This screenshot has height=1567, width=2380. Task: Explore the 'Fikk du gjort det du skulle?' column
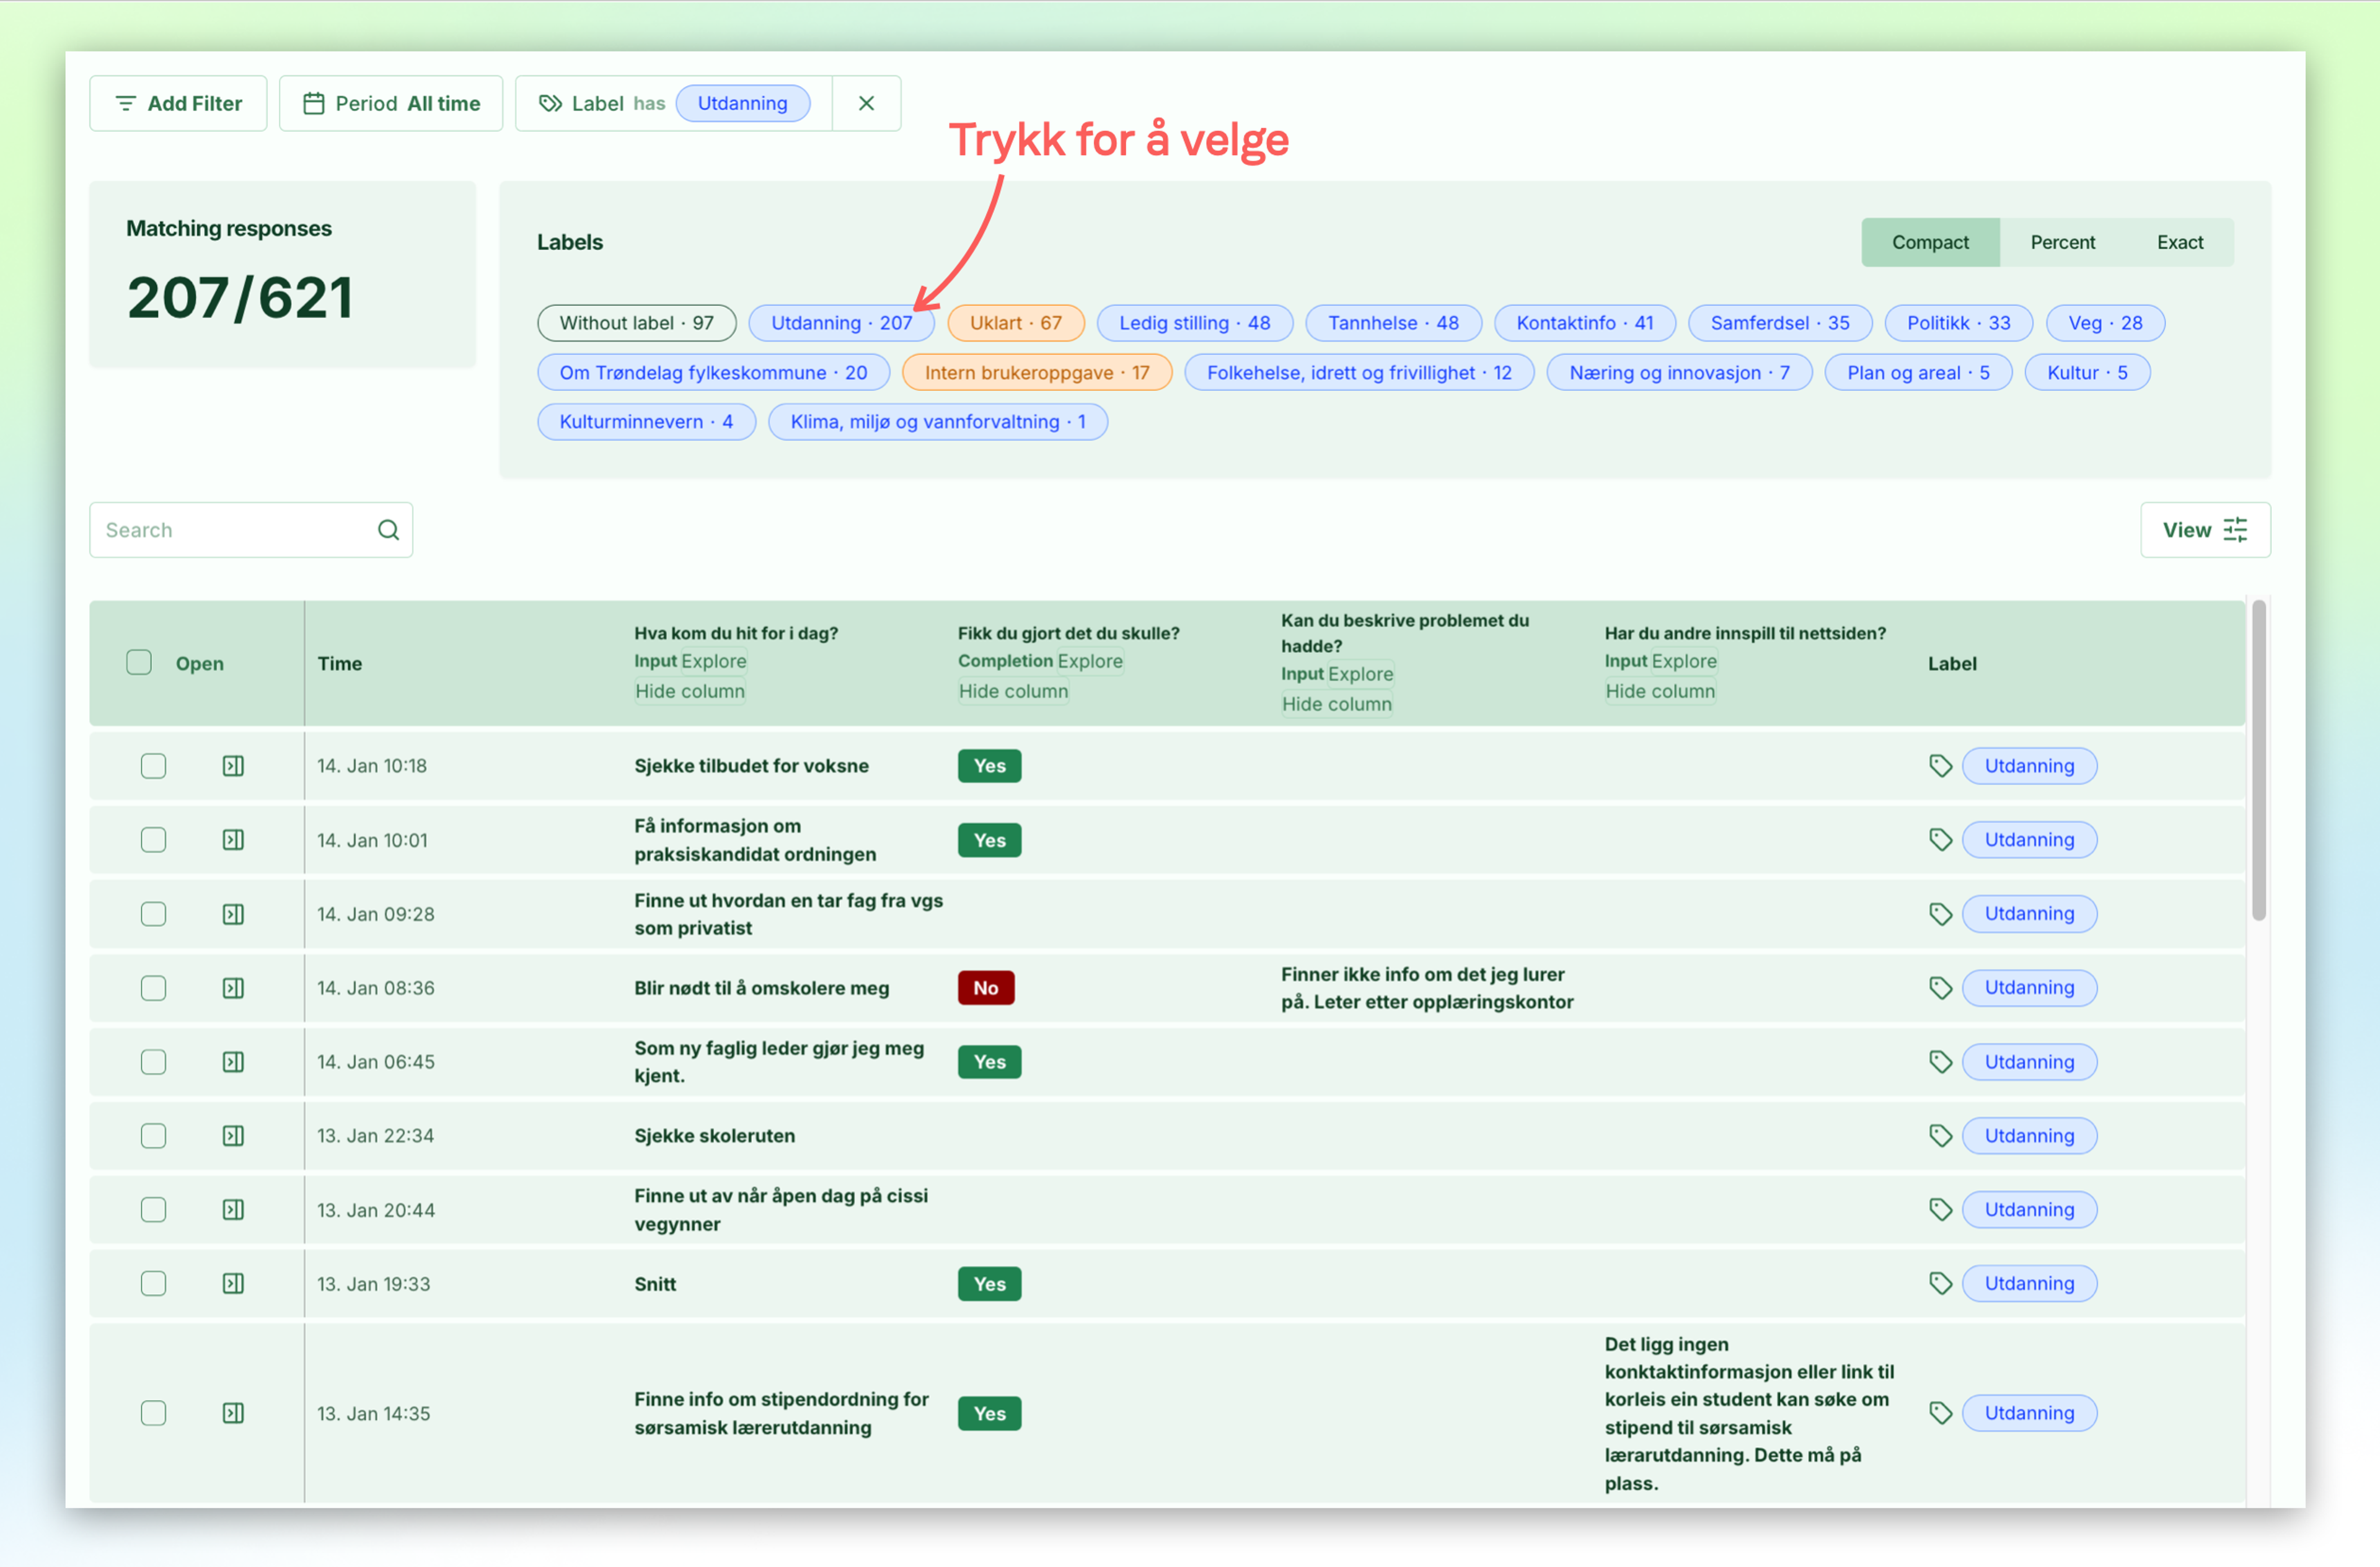(1090, 661)
